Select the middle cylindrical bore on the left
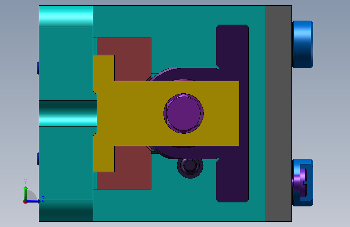 click(x=68, y=113)
